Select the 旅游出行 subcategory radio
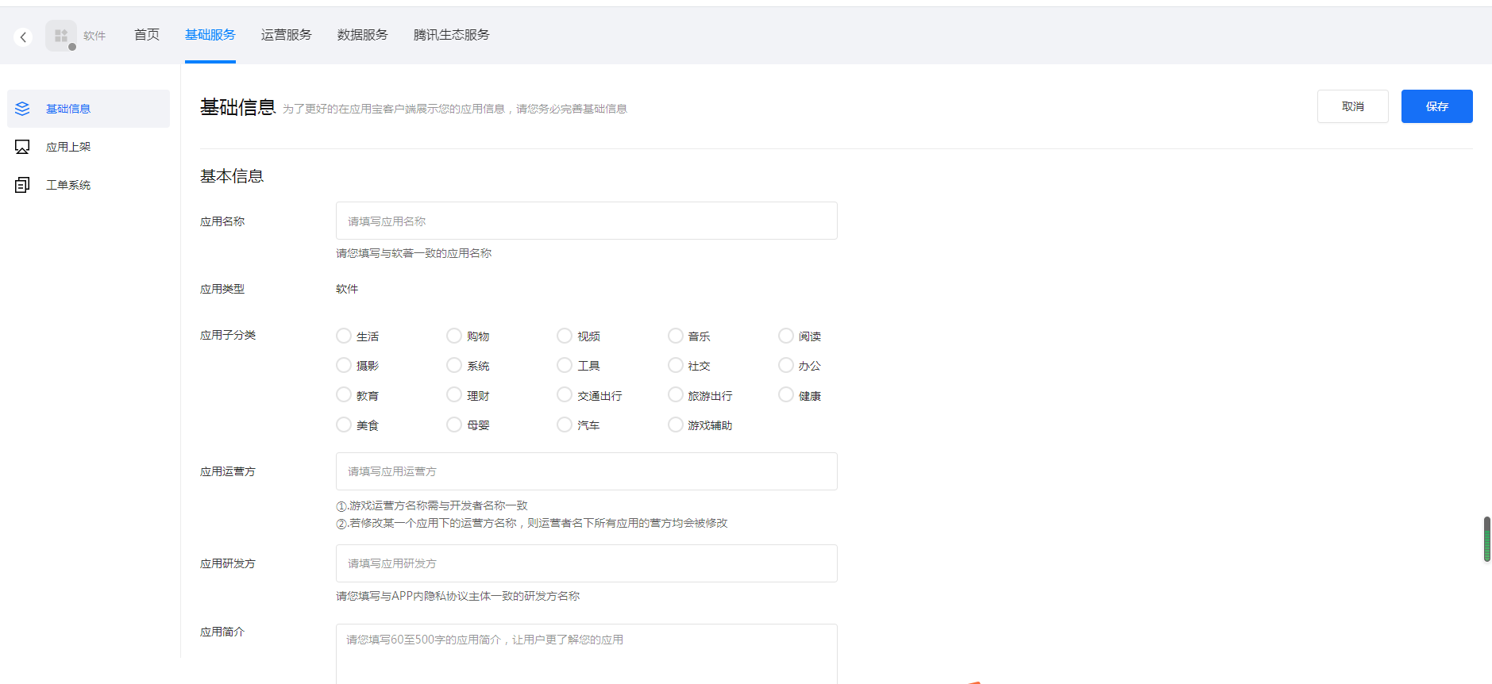1492x684 pixels. tap(676, 394)
